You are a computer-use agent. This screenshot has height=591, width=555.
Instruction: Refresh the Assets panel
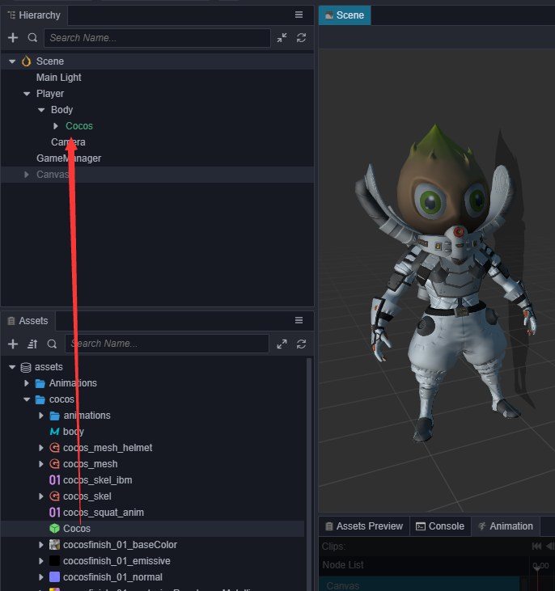coord(301,344)
